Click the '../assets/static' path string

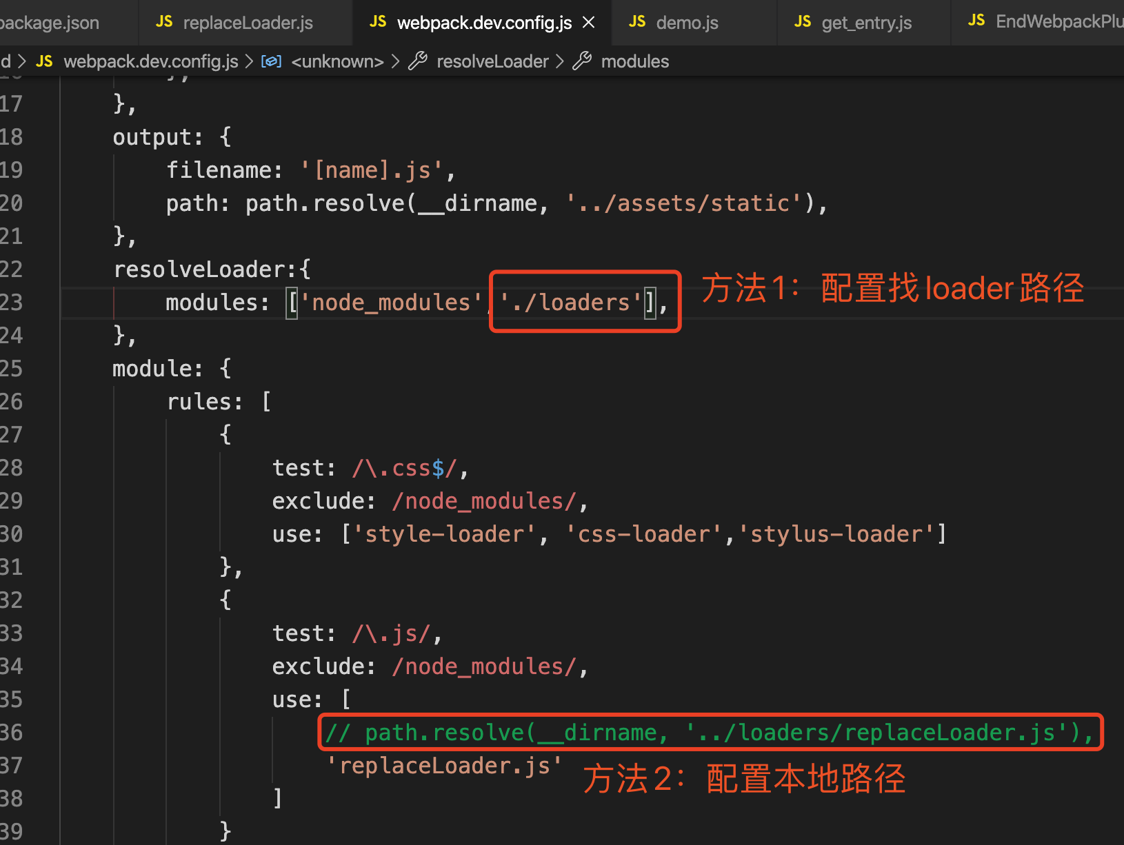[x=684, y=203]
